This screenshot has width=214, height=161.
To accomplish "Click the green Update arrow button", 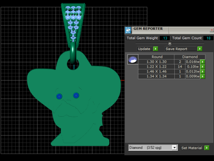I will click(156, 49).
